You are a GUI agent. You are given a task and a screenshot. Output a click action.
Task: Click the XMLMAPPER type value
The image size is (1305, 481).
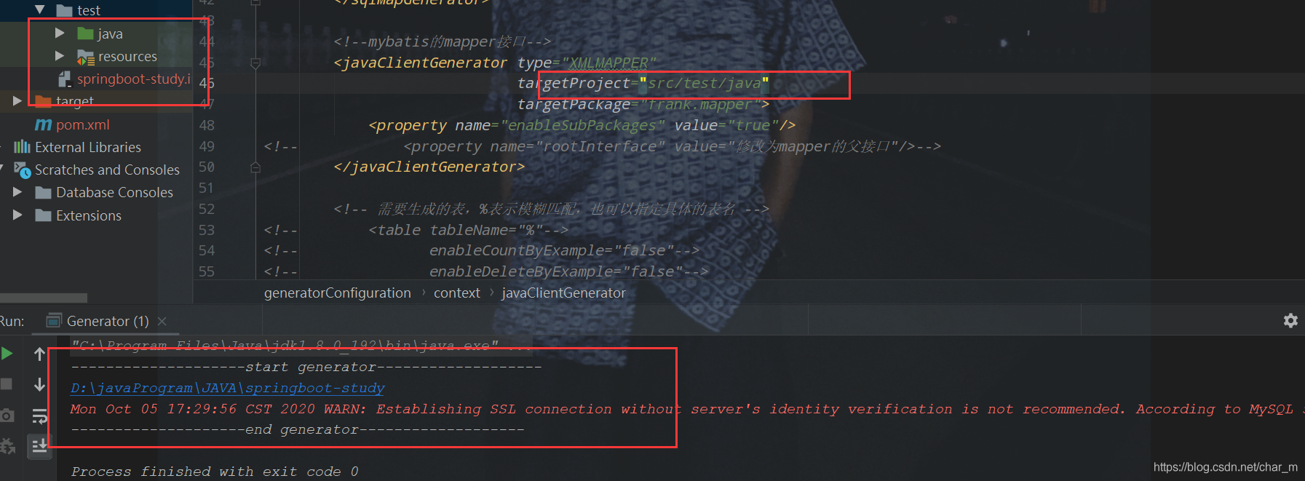click(608, 63)
